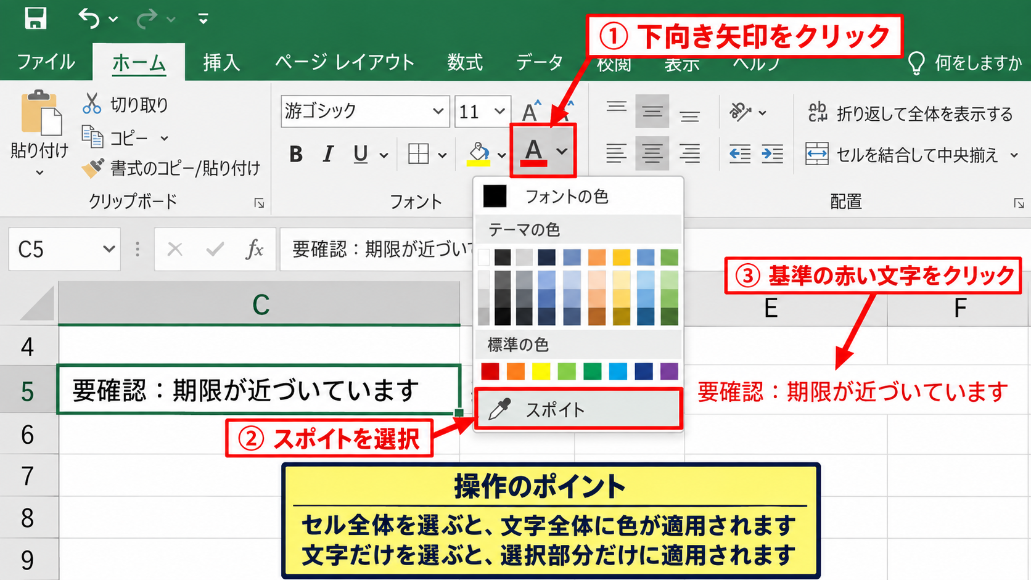Toggle Italic formatting
This screenshot has width=1031, height=580.
(x=328, y=154)
